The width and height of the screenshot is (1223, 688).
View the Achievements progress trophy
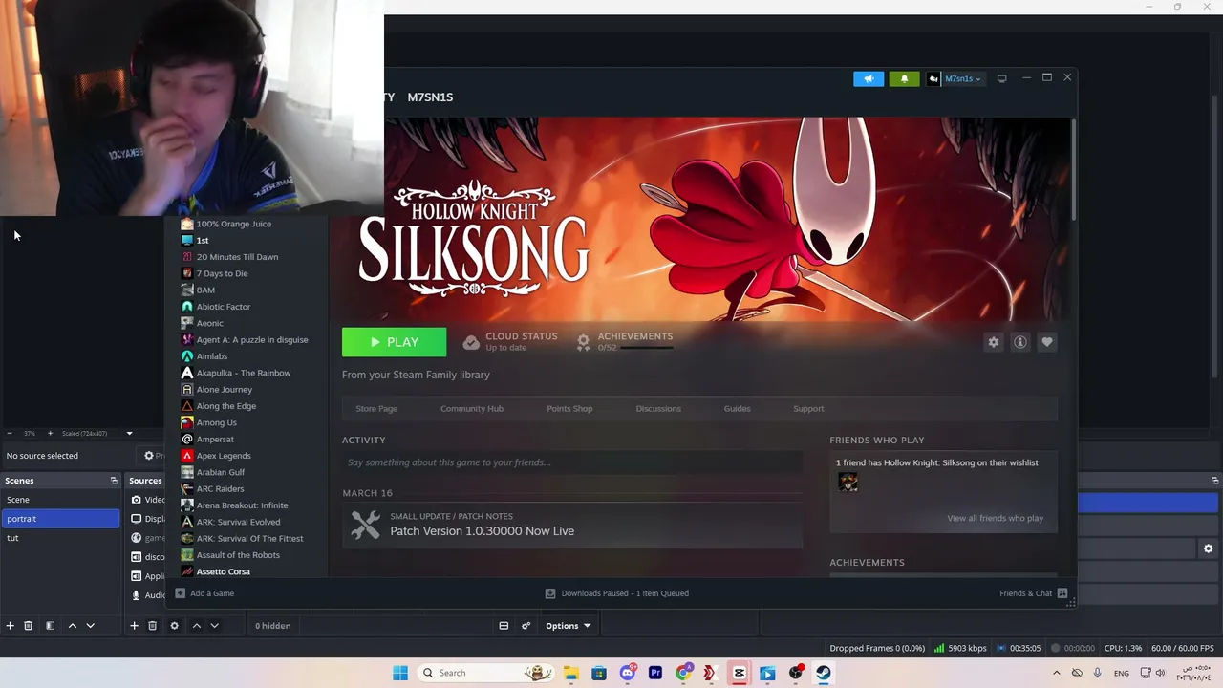point(583,342)
